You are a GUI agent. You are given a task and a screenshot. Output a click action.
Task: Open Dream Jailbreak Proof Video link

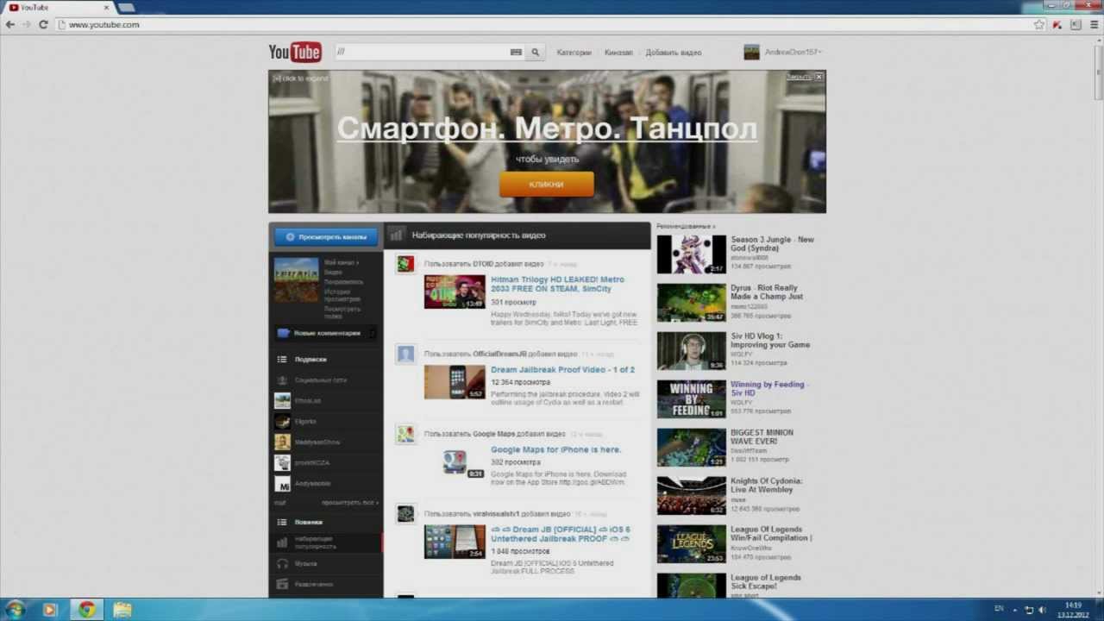point(562,370)
